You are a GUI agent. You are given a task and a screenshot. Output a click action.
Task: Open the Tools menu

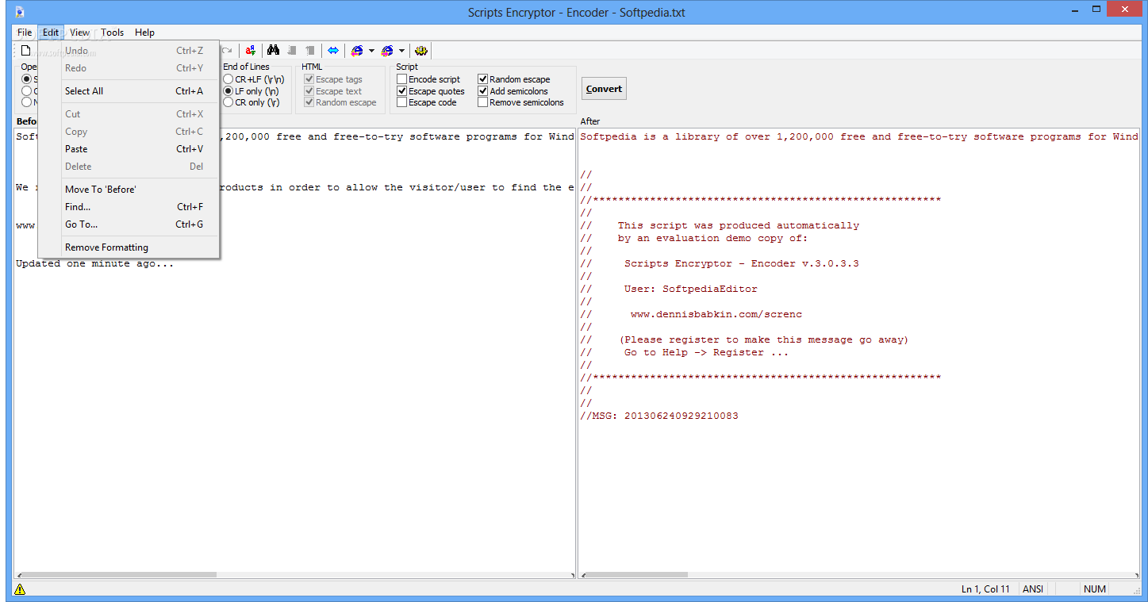point(112,33)
